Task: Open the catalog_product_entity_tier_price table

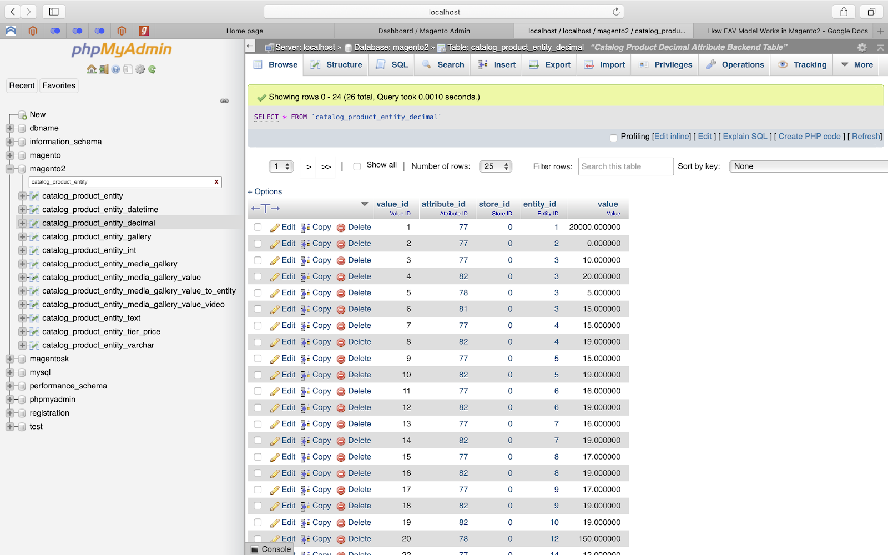Action: point(101,332)
